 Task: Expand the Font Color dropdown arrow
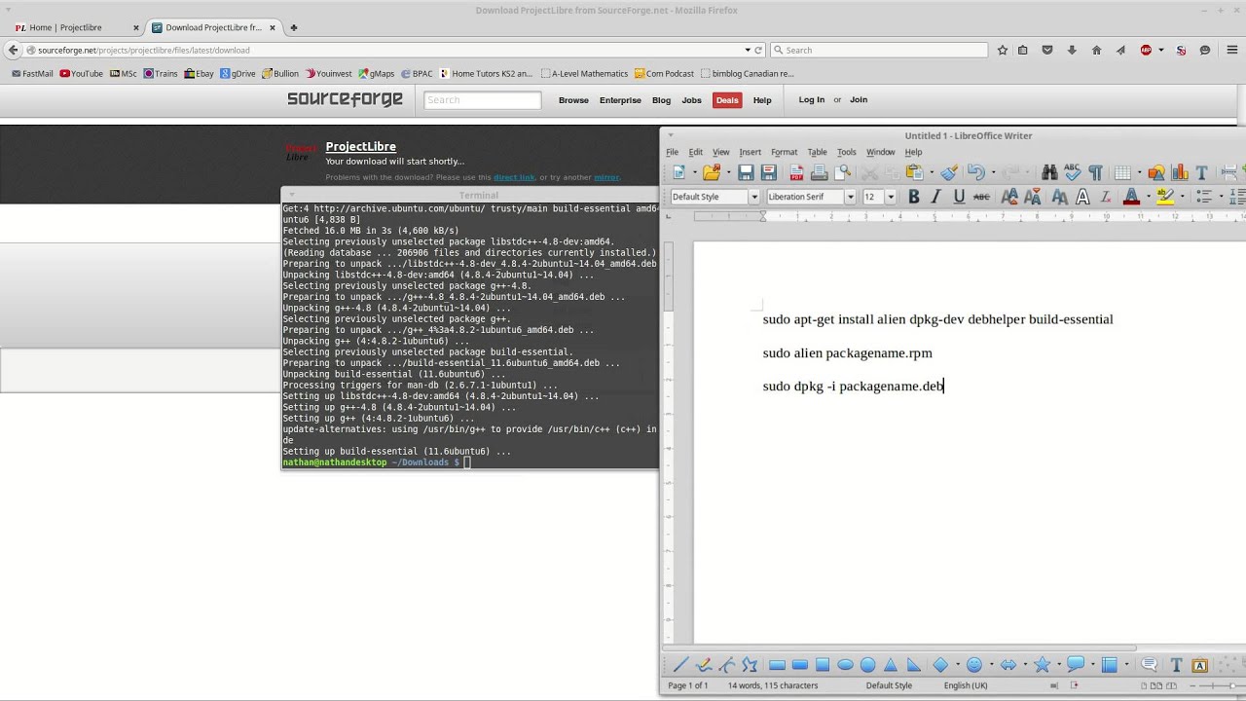[1148, 197]
